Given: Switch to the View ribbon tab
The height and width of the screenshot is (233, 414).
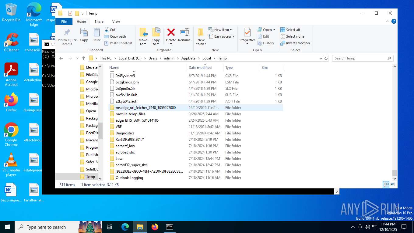Looking at the screenshot, I should (x=116, y=22).
